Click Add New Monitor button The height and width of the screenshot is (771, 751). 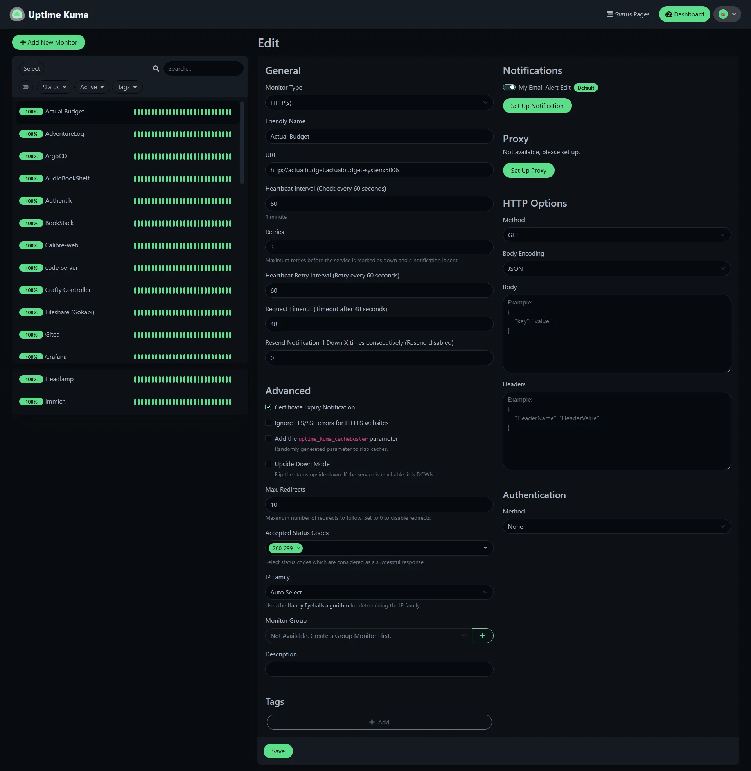[x=49, y=42]
